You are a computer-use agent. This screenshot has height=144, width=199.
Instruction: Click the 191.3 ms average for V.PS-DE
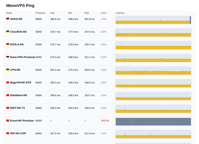tap(55, 70)
